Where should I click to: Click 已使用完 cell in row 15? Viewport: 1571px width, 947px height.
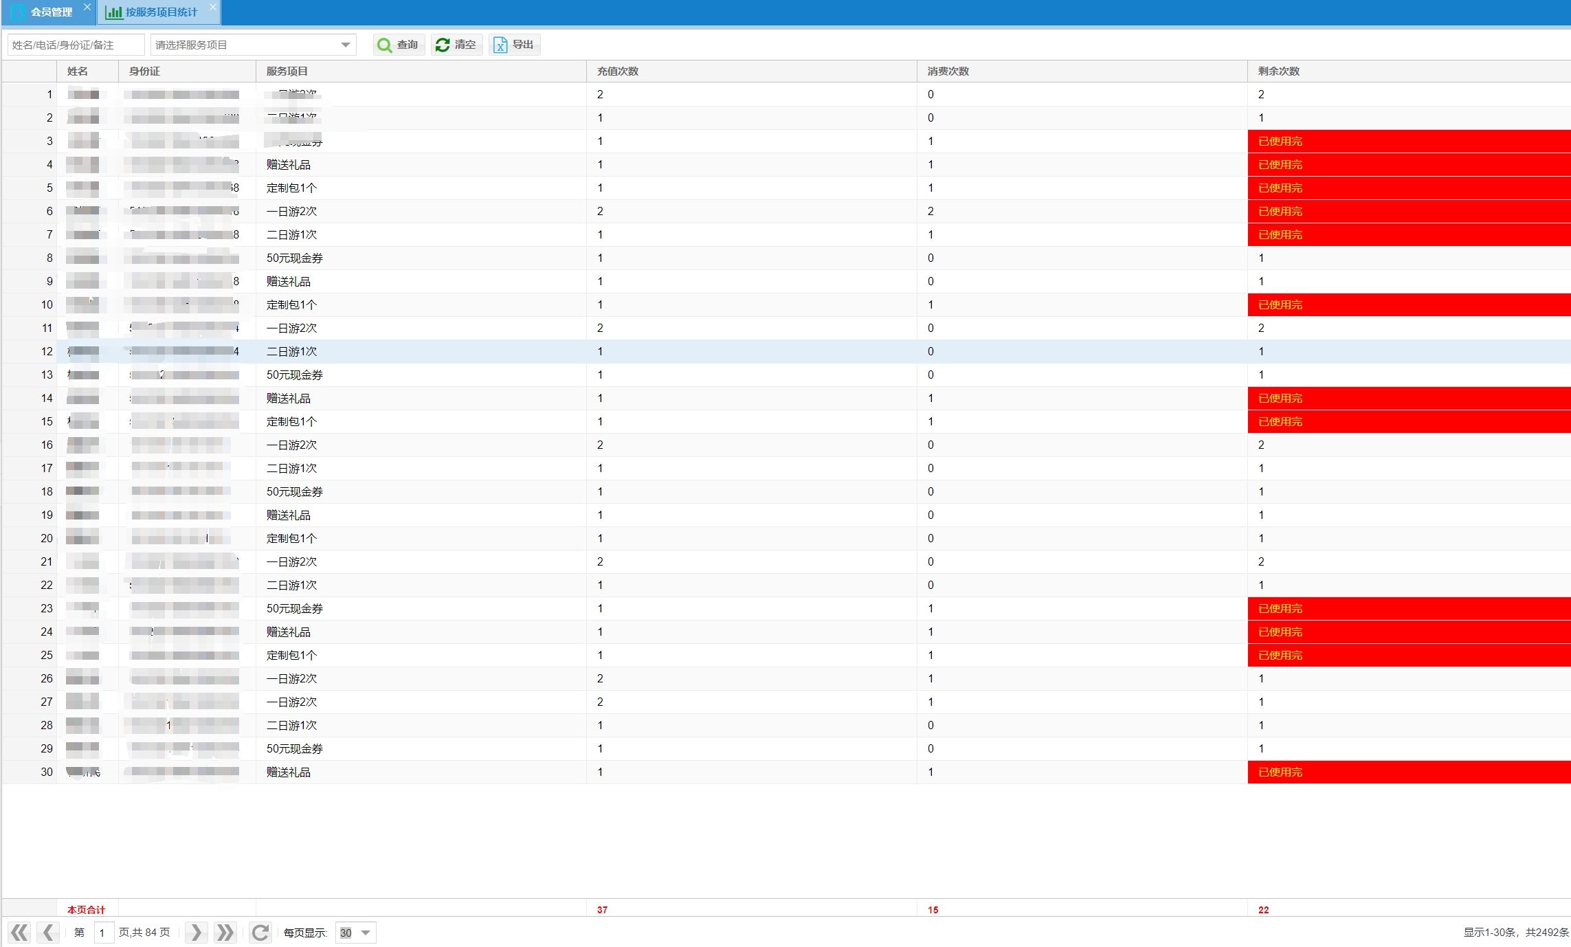coord(1409,422)
